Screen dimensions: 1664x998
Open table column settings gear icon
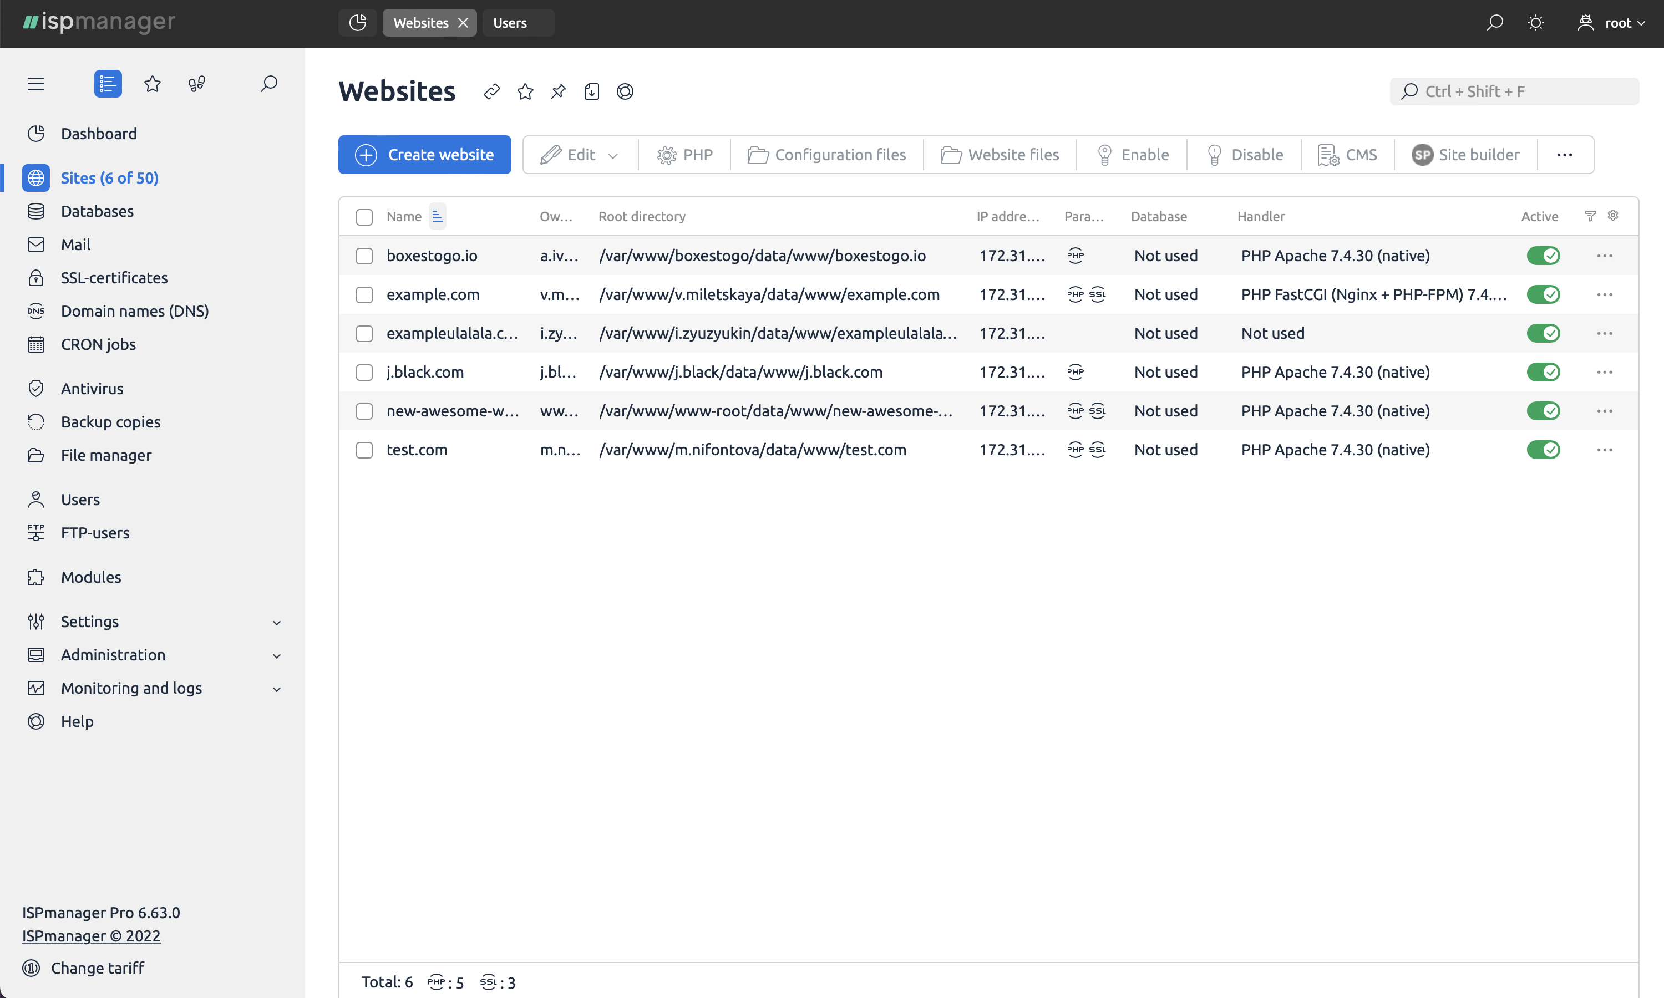point(1613,215)
